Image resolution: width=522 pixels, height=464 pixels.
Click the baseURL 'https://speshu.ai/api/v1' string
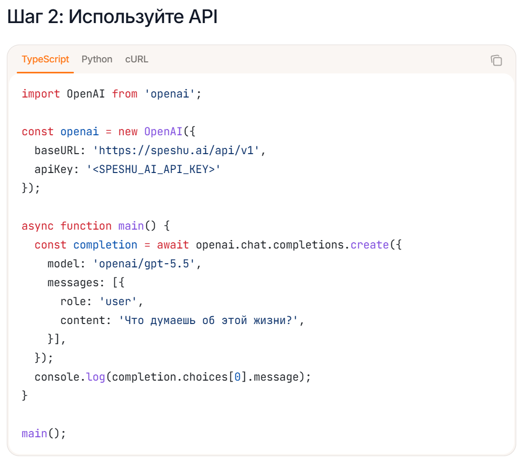click(176, 150)
